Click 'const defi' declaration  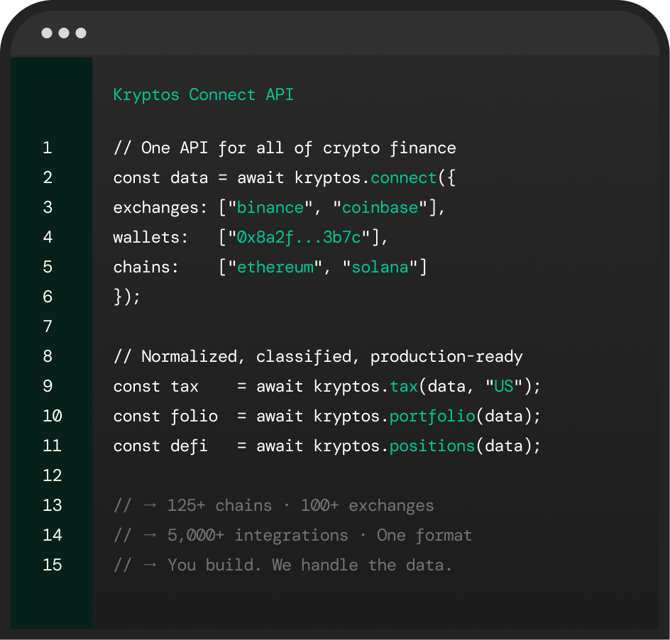(160, 446)
